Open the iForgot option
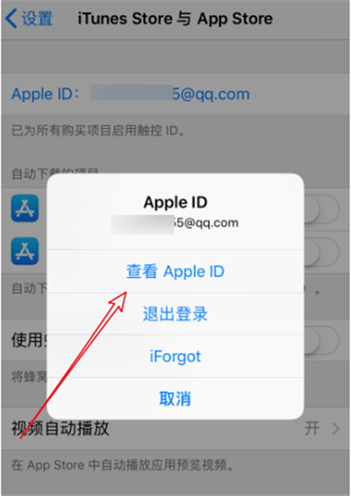The height and width of the screenshot is (496, 351). tap(175, 356)
